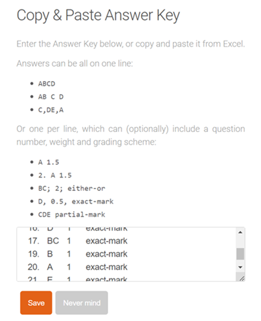Click the 2. A 1.5 example line
Image resolution: width=261 pixels, height=321 pixels.
[x=54, y=175]
